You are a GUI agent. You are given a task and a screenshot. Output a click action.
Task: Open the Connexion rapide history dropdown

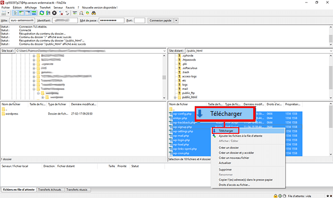(x=176, y=21)
